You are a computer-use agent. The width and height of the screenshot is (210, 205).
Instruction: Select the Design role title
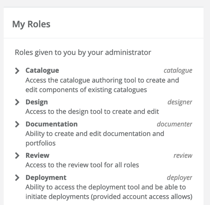(x=37, y=102)
